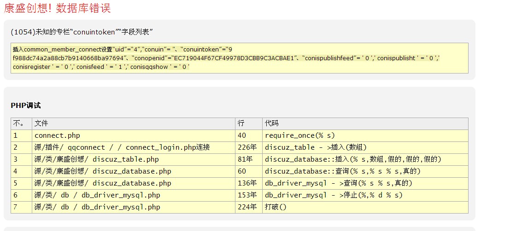Click the 打破() code cell

click(x=276, y=207)
